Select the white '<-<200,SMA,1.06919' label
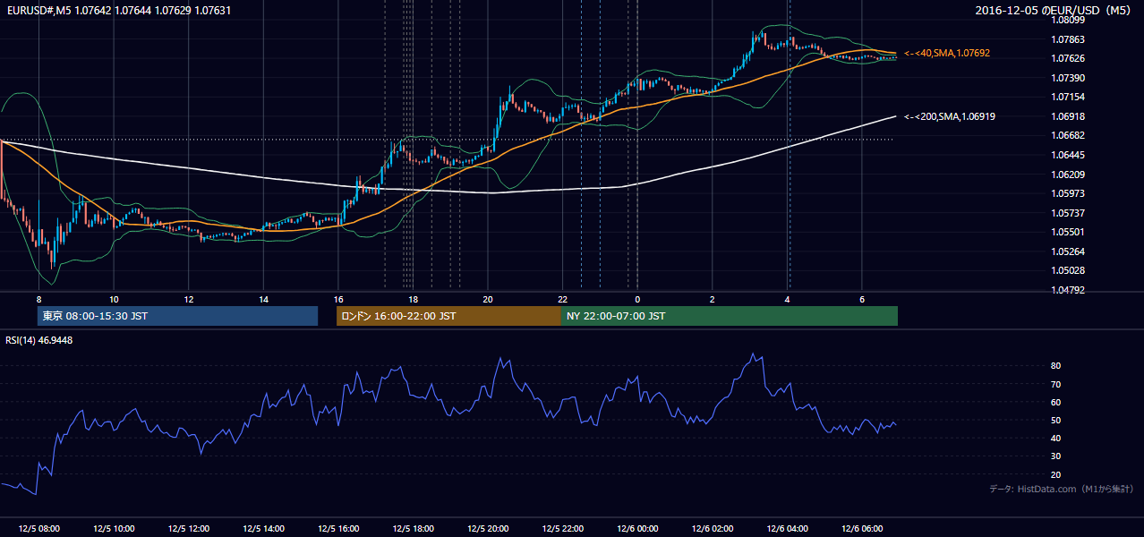The height and width of the screenshot is (537, 1144). coord(951,116)
